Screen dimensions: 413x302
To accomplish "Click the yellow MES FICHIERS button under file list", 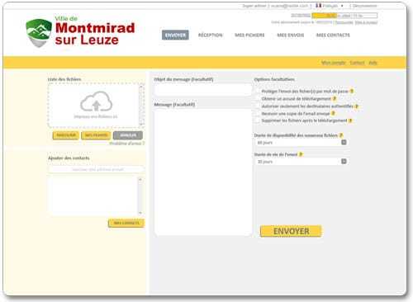I will [96, 135].
